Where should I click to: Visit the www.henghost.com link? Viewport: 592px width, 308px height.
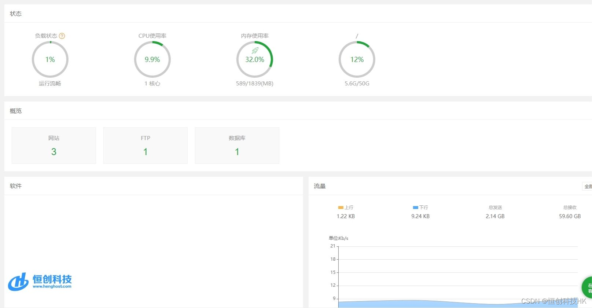pyautogui.click(x=52, y=286)
